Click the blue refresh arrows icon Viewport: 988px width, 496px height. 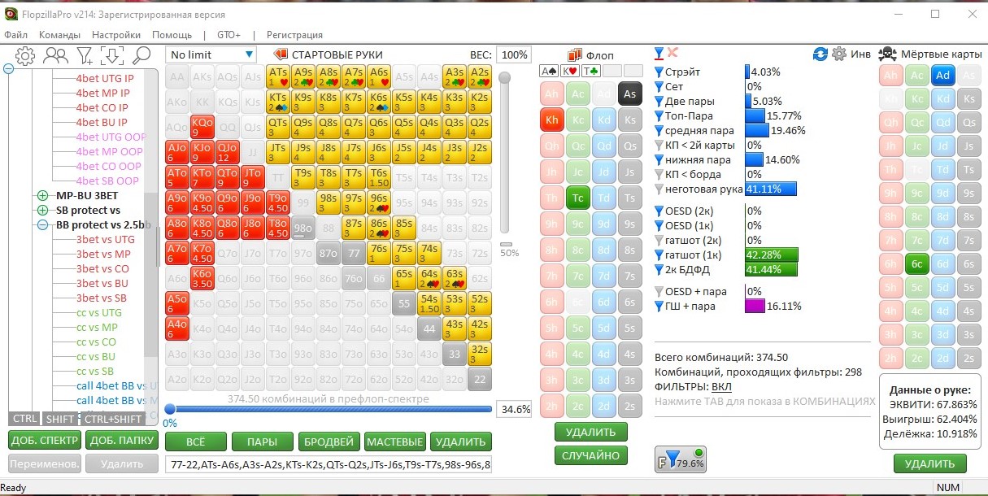[820, 54]
